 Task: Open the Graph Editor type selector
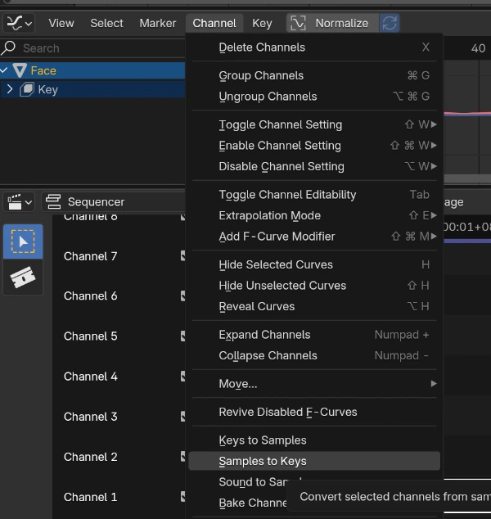[20, 23]
